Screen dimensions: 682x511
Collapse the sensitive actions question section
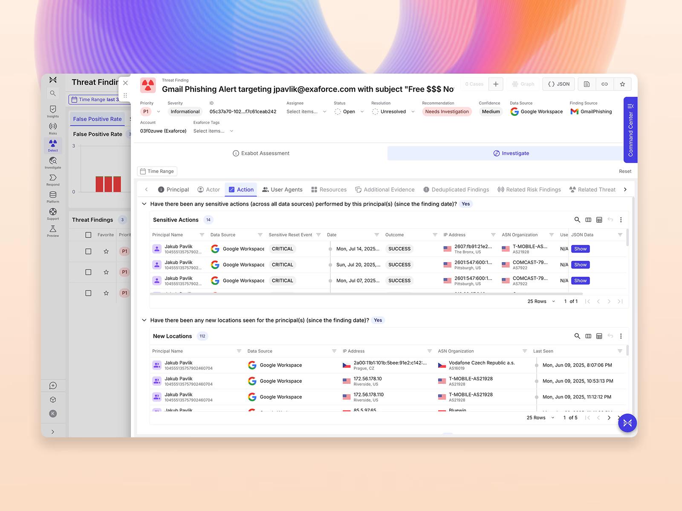pyautogui.click(x=144, y=204)
